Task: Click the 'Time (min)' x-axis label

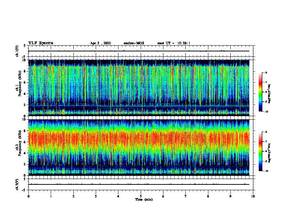Action: (x=144, y=200)
